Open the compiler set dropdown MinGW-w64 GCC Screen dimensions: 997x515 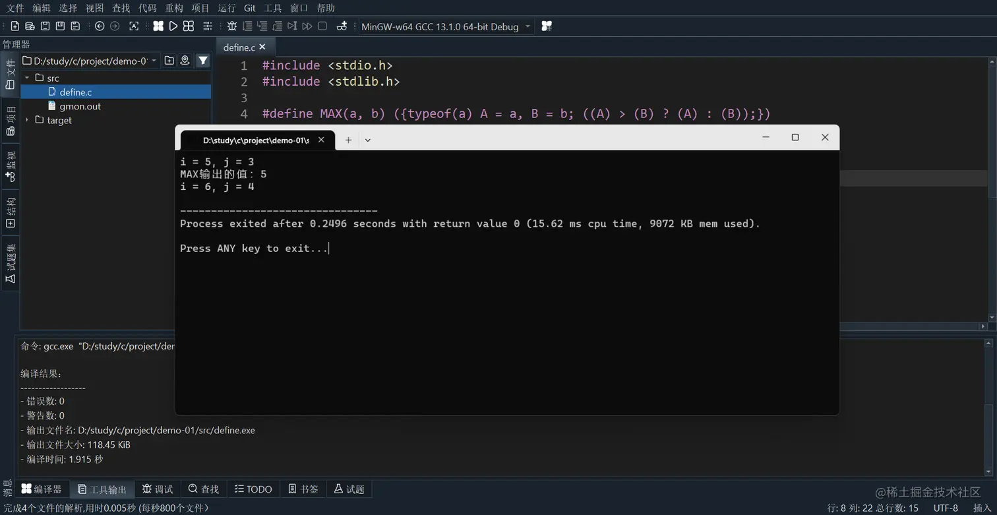pos(446,26)
